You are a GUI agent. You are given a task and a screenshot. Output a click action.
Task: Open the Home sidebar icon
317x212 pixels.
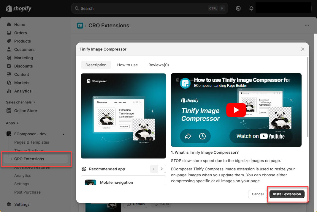tap(9, 24)
